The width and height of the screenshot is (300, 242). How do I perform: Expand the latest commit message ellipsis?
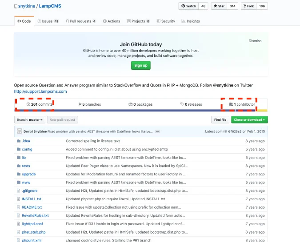tap(157, 131)
